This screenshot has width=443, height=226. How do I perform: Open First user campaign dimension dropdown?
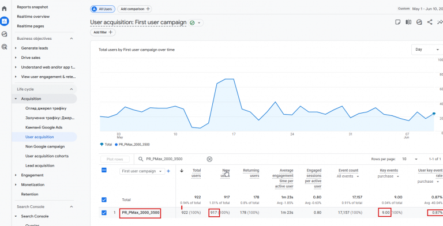click(x=142, y=171)
